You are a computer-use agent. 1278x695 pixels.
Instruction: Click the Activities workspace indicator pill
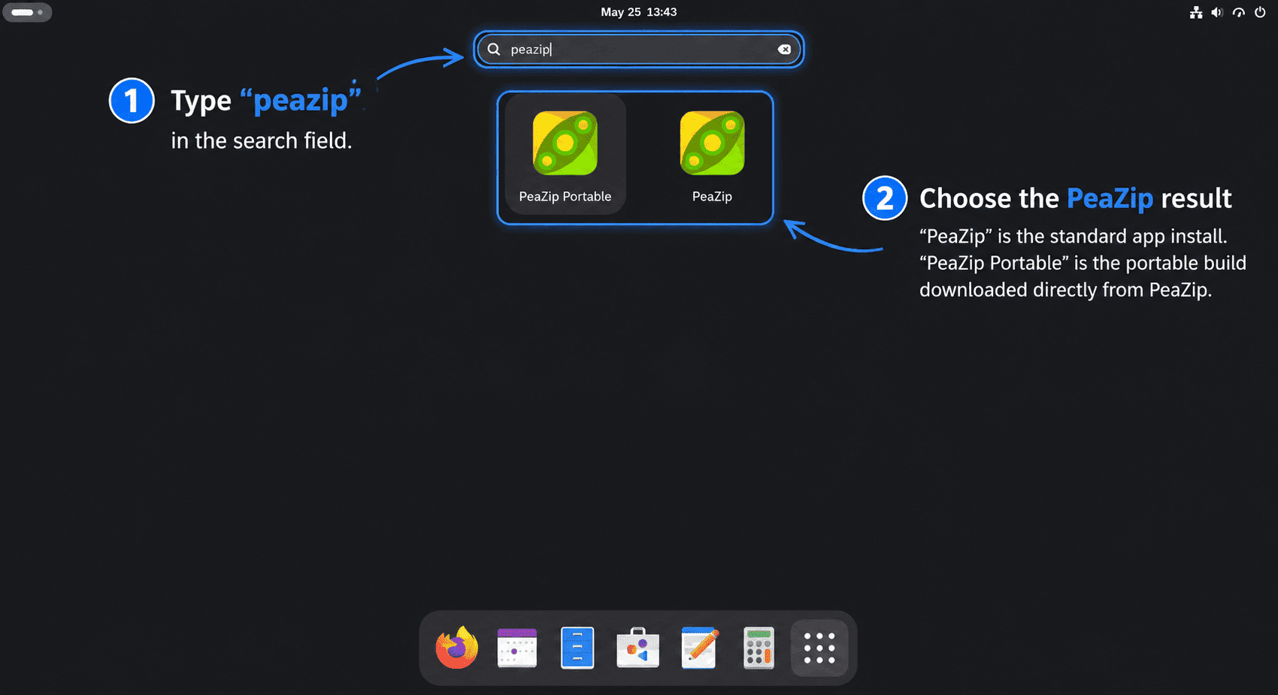(x=27, y=12)
